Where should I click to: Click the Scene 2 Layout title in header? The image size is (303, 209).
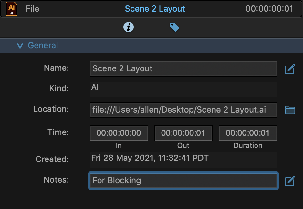point(155,9)
